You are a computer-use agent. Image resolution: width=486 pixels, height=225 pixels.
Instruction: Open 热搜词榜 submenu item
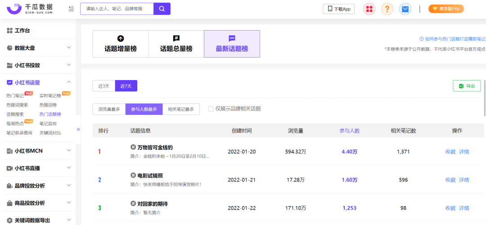(x=48, y=105)
